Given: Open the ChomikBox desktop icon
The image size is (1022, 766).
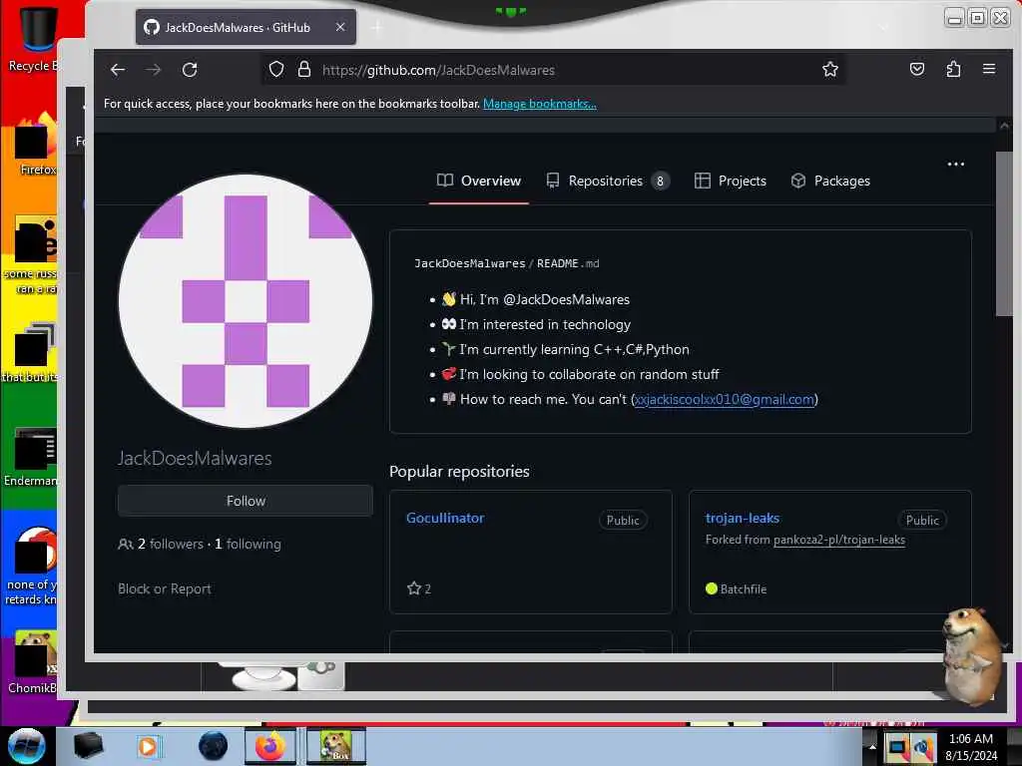Looking at the screenshot, I should (x=34, y=662).
